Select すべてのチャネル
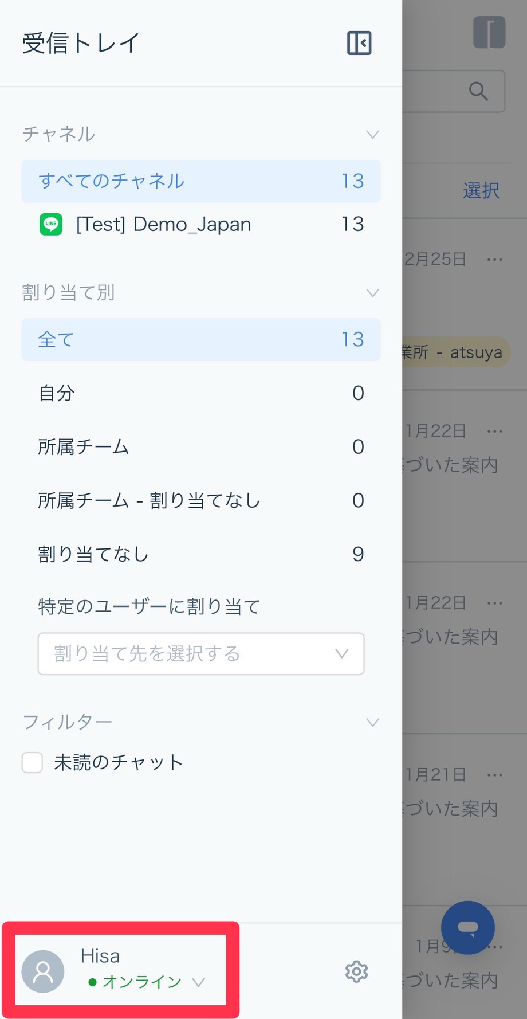This screenshot has height=1019, width=527. (x=201, y=181)
